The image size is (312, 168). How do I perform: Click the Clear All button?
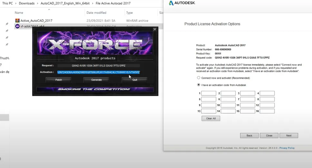[x=211, y=119]
